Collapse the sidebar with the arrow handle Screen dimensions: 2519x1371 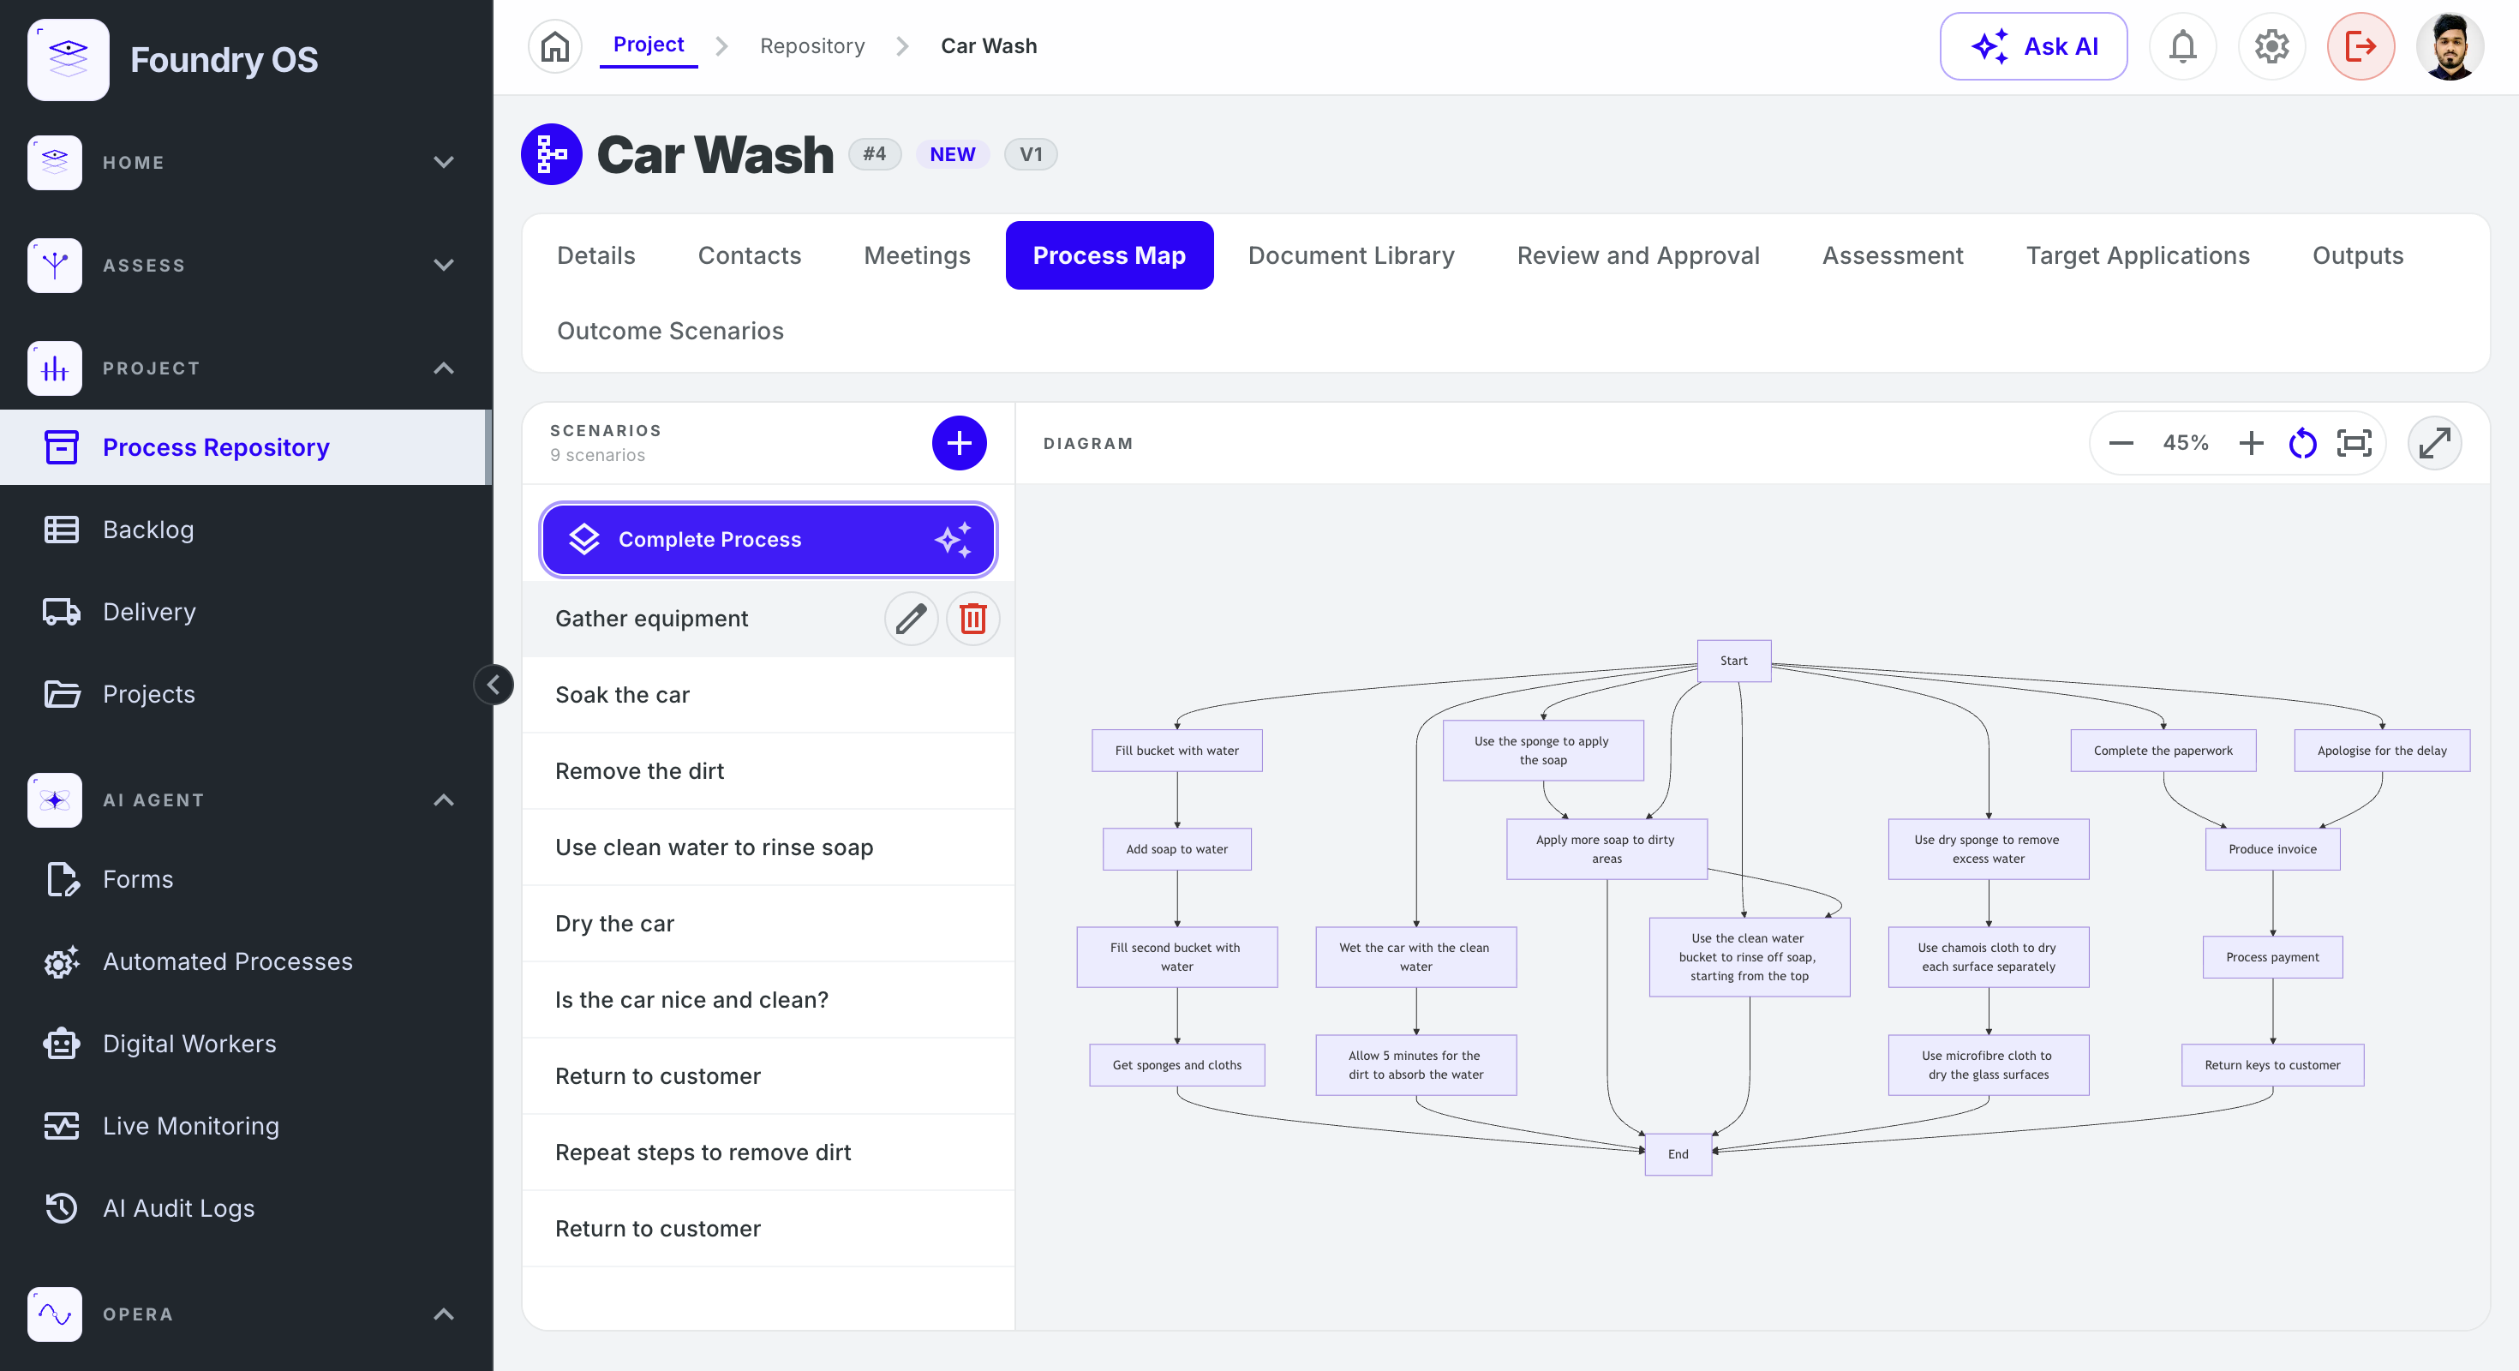tap(493, 684)
